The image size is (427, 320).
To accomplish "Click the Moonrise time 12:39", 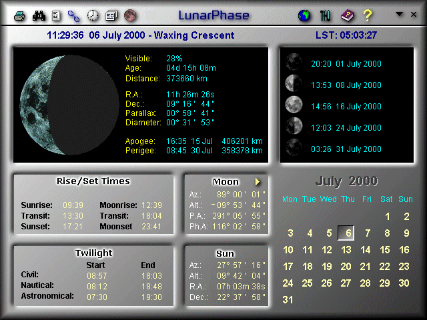I will (151, 205).
